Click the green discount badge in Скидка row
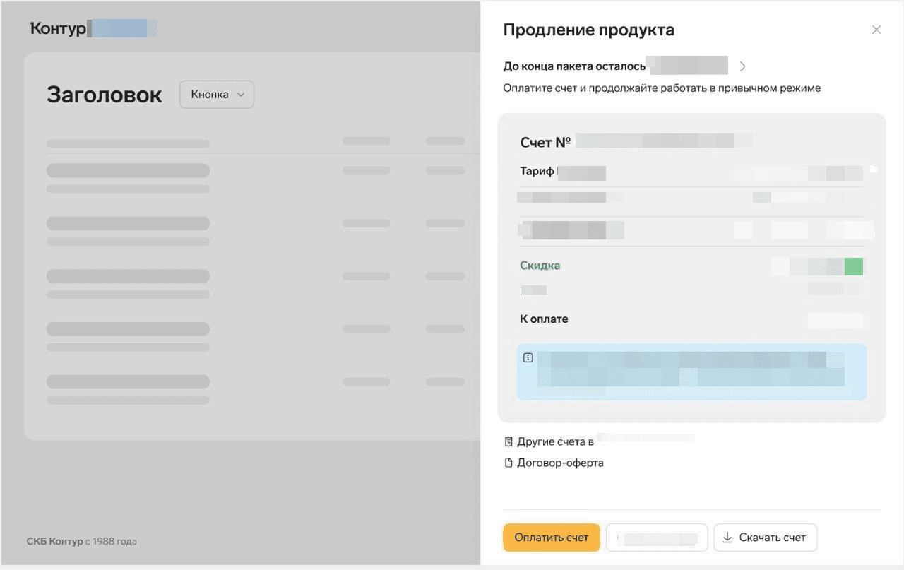Viewport: 904px width, 570px height. pyautogui.click(x=854, y=266)
